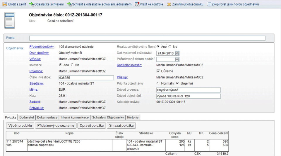The image size is (281, 156).
Task: Click the Vrátit ke kontrole icon
Action: click(137, 4)
